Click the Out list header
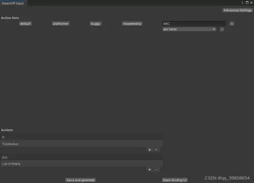The width and height of the screenshot is (254, 183). 82,158
